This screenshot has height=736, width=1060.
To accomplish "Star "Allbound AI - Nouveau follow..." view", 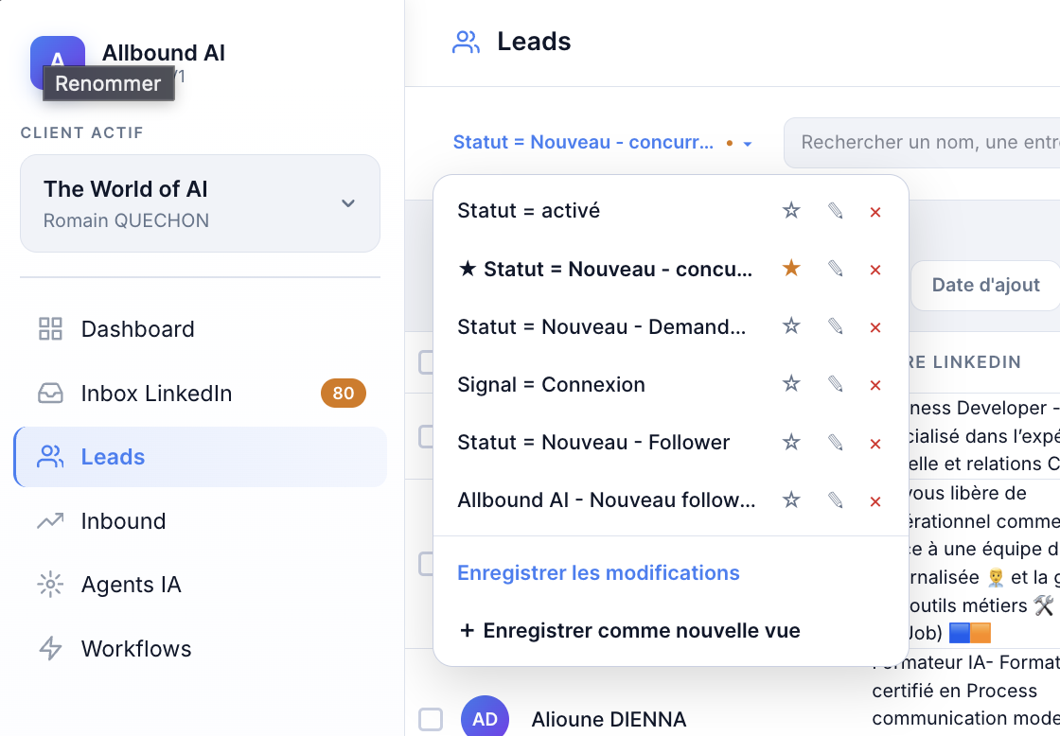I will (x=791, y=500).
